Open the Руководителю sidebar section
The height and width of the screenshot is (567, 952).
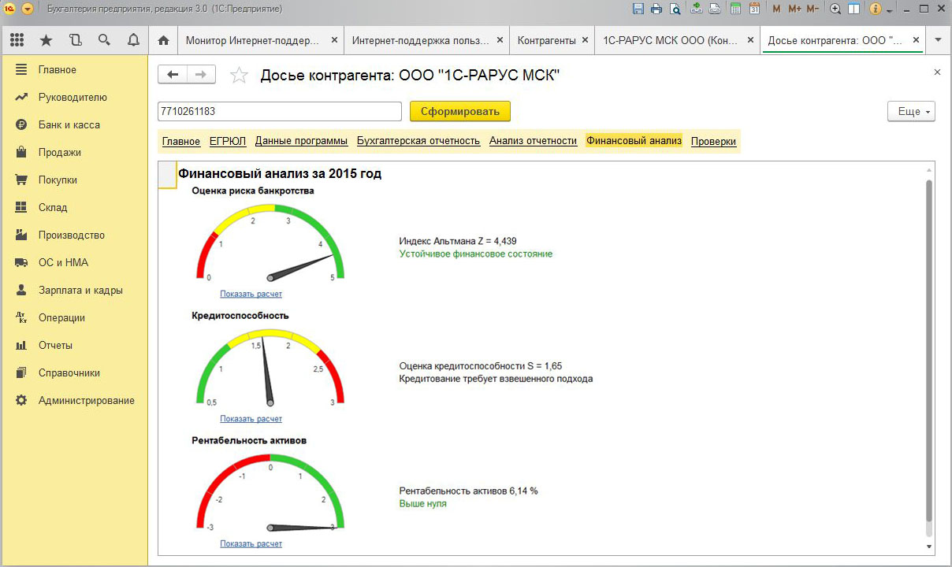click(74, 98)
